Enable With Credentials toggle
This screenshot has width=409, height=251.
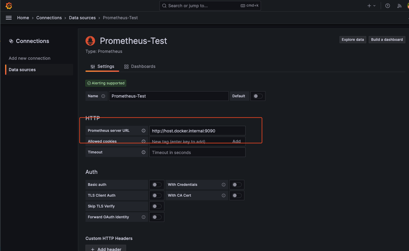(237, 185)
